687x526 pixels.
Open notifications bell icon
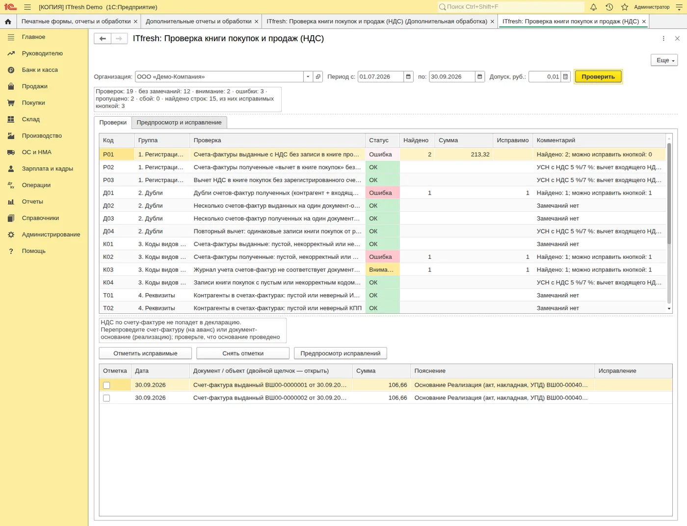(x=593, y=7)
